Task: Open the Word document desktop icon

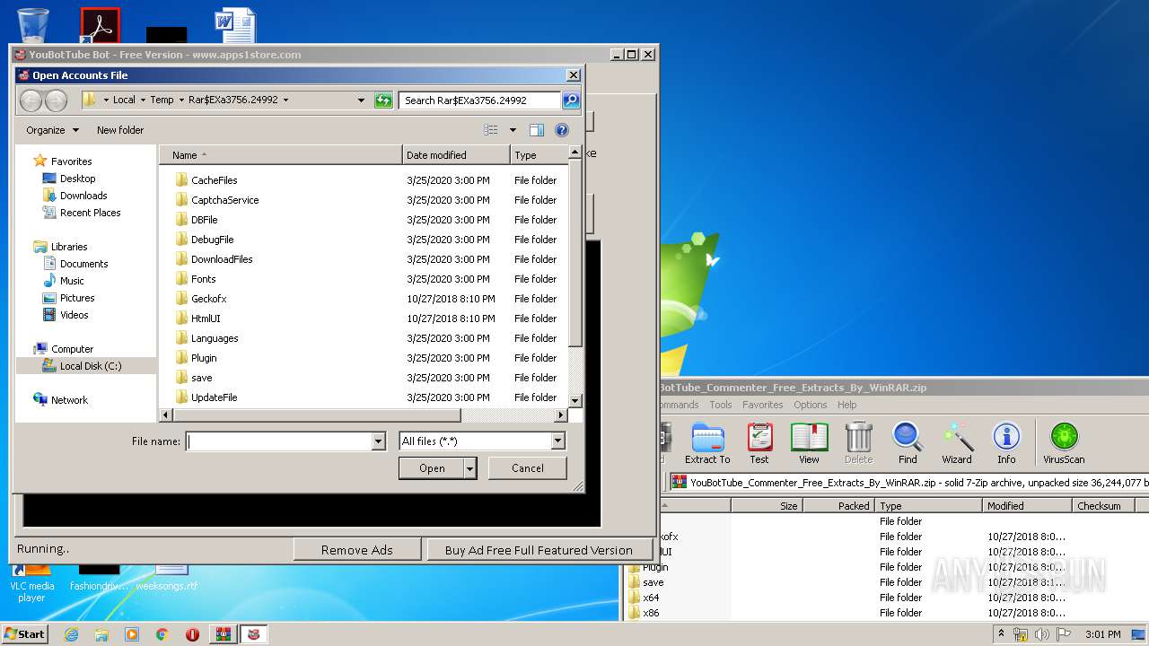Action: tap(234, 25)
